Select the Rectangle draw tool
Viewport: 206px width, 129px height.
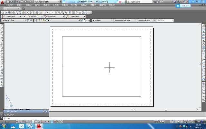pos(2,38)
